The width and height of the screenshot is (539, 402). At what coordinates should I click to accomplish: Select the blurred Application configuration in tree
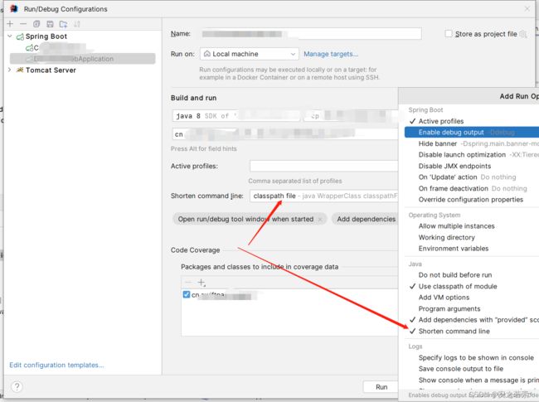[82, 59]
